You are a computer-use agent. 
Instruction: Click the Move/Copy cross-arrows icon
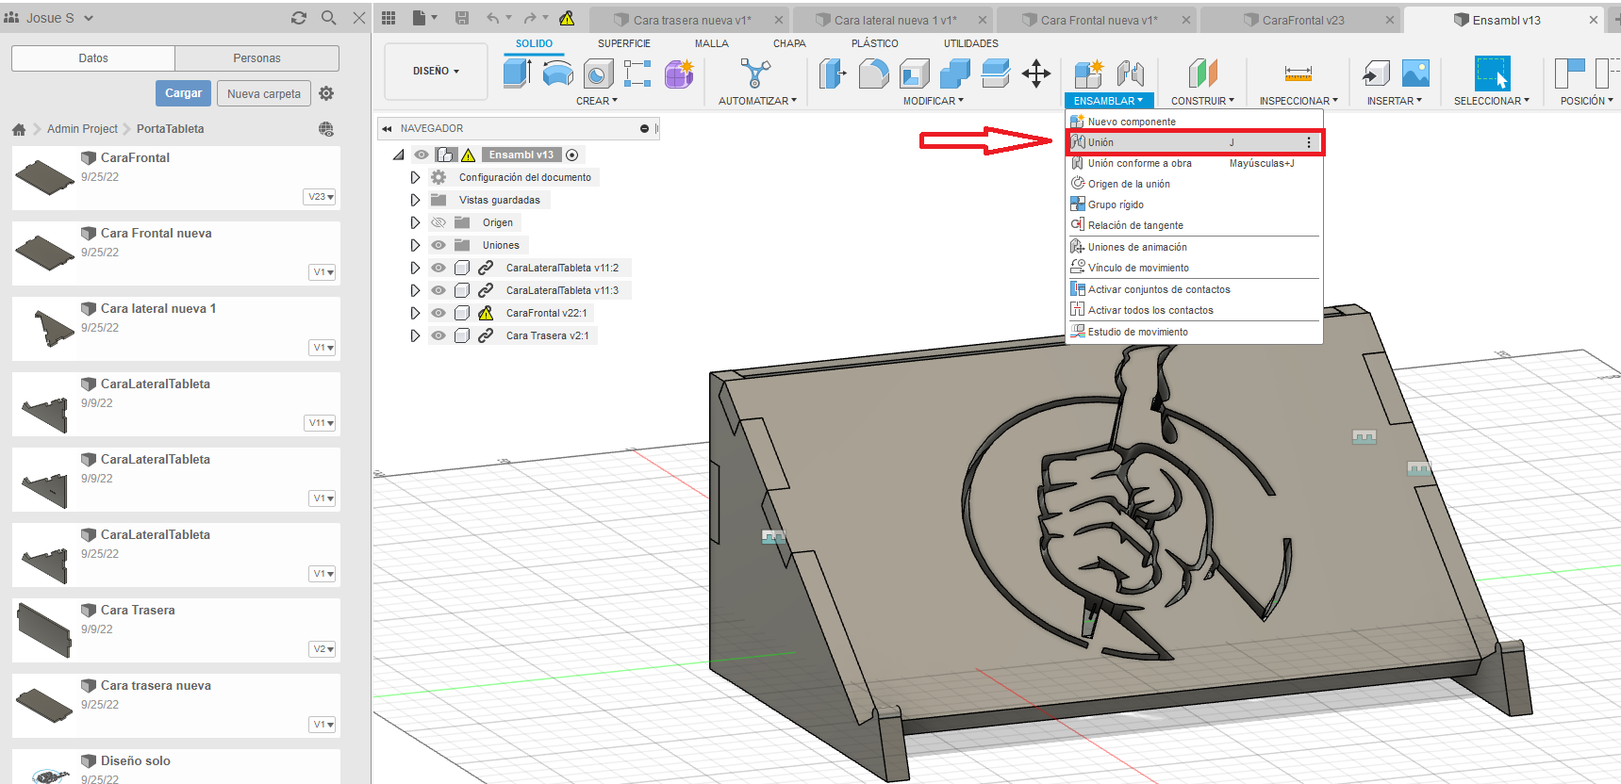coord(1036,73)
